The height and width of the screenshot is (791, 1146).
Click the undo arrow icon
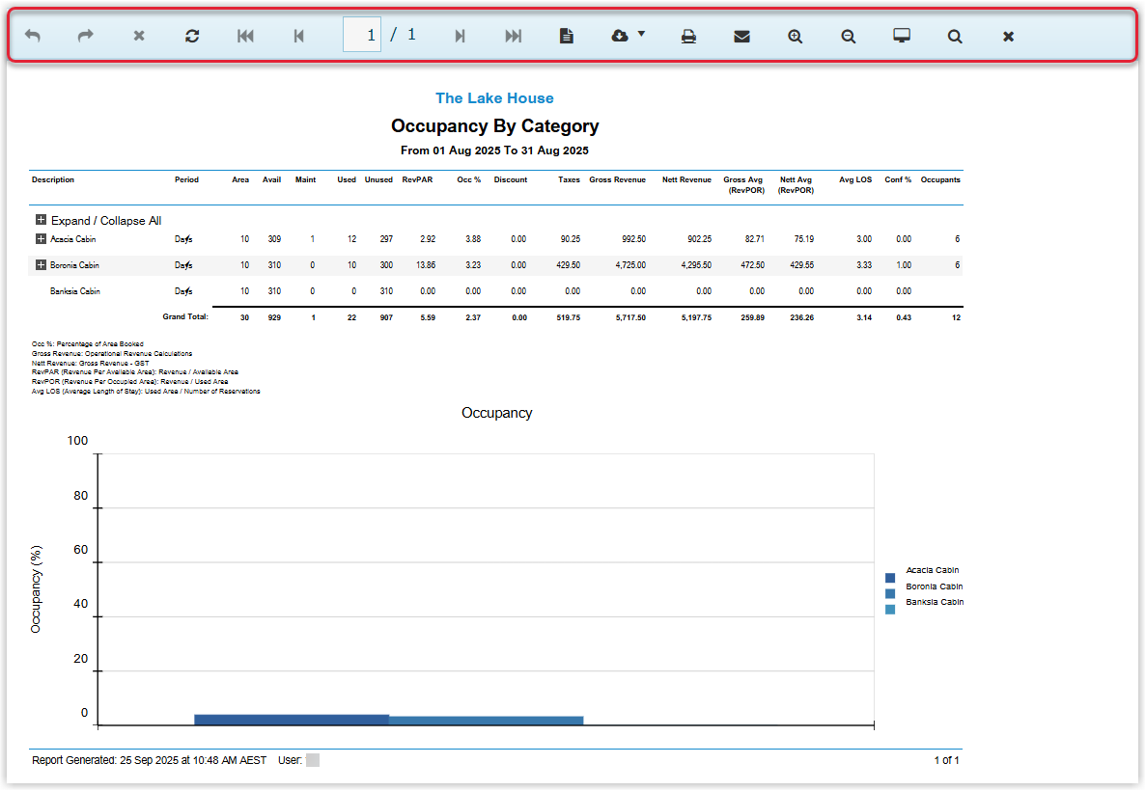click(x=33, y=36)
